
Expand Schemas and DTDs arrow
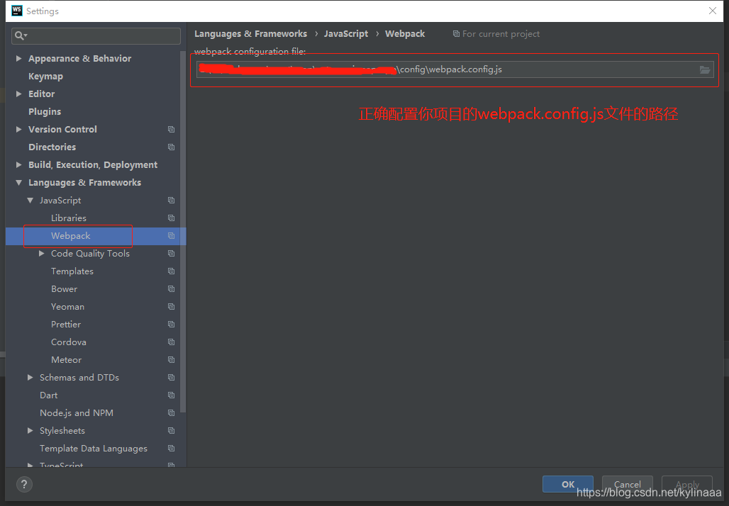pyautogui.click(x=30, y=377)
